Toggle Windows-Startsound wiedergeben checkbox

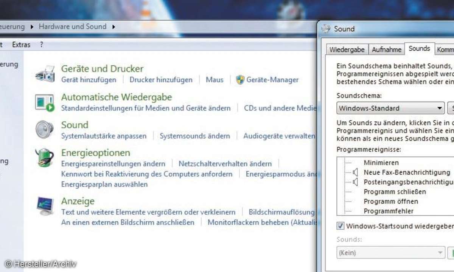coord(340,226)
